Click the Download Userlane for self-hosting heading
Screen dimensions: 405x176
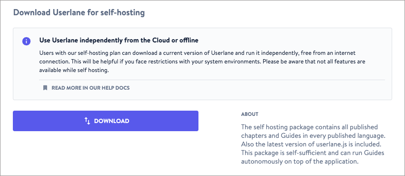79,12
